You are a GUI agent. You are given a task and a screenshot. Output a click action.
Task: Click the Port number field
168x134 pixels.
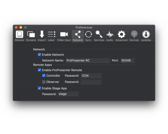[128, 60]
